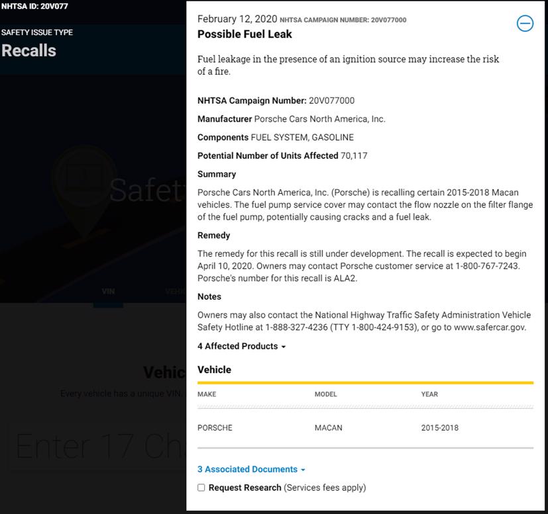
Task: Click the MAKE column header
Action: coord(207,394)
